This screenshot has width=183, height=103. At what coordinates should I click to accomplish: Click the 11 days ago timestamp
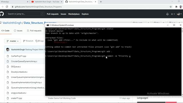click(125, 98)
